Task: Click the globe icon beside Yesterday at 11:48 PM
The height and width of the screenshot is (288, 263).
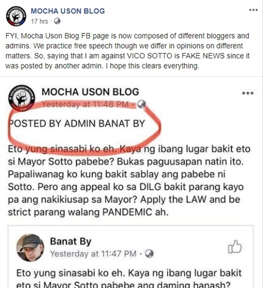Action: 141,104
